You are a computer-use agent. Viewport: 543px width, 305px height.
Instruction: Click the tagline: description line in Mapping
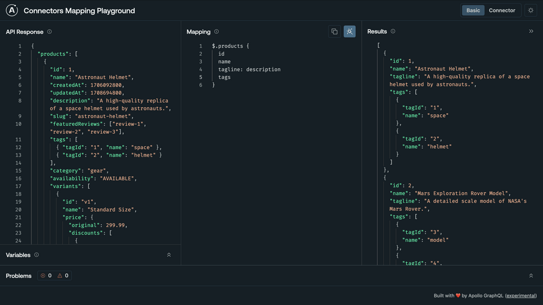tap(249, 69)
